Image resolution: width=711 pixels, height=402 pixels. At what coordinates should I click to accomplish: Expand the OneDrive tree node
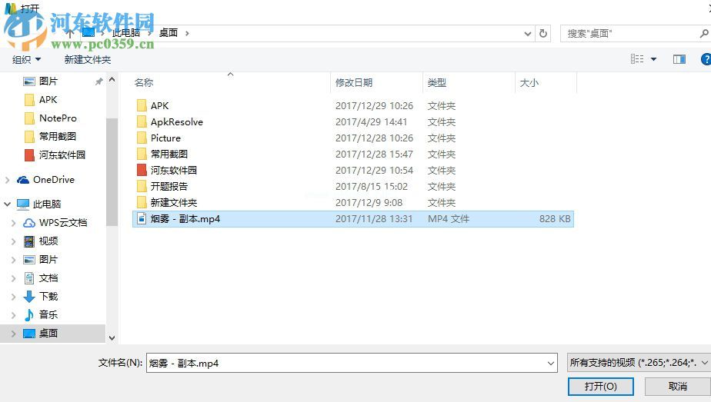[x=7, y=180]
